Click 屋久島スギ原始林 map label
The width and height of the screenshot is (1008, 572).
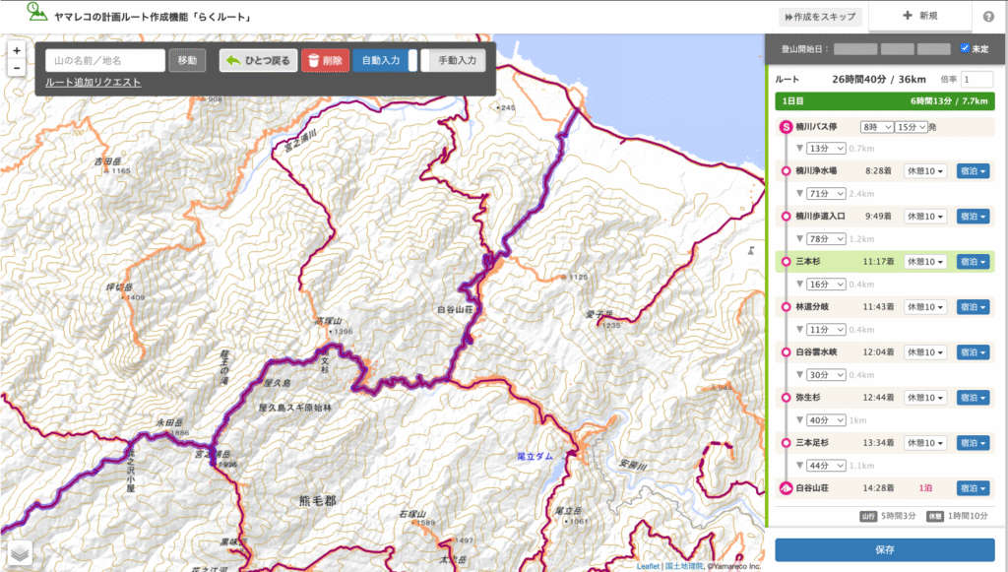295,408
